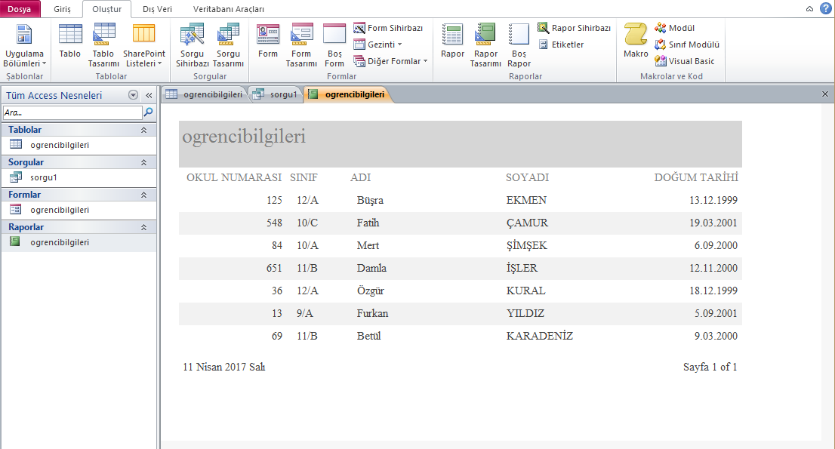
Task: Open Form Tasarımı design view
Action: click(301, 46)
